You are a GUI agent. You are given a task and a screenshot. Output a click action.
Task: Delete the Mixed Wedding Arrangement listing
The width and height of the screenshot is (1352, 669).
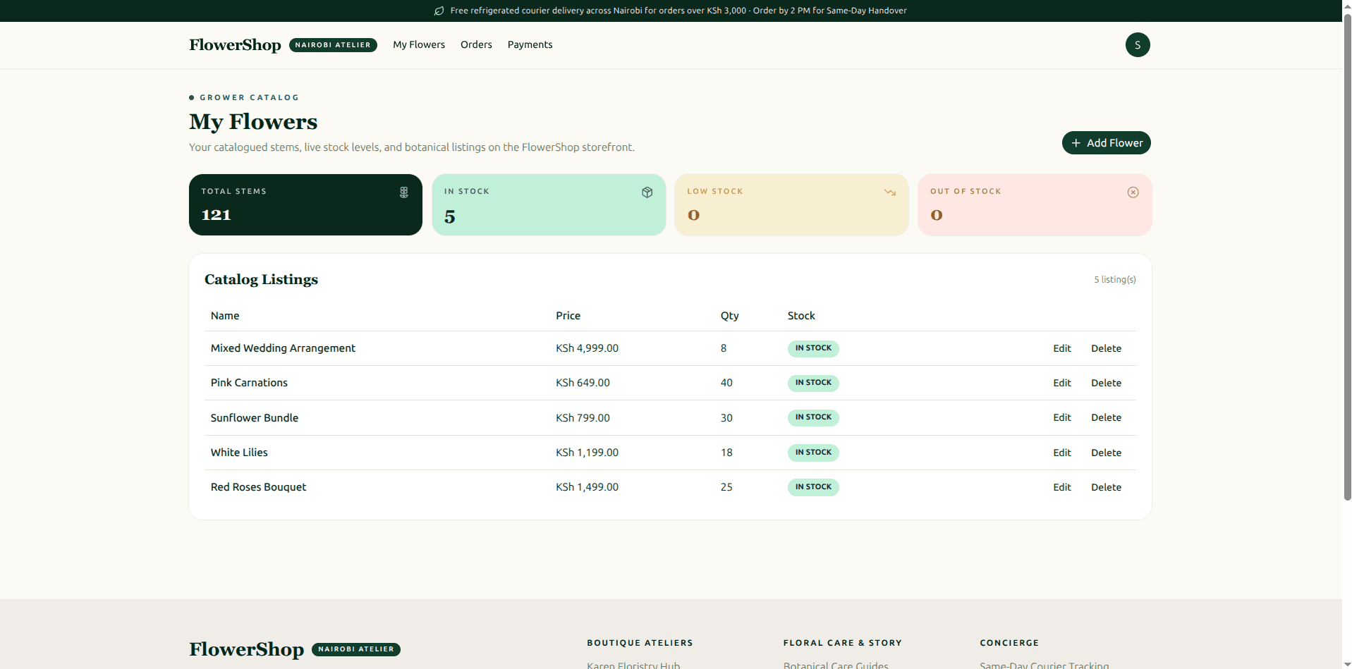(1106, 348)
